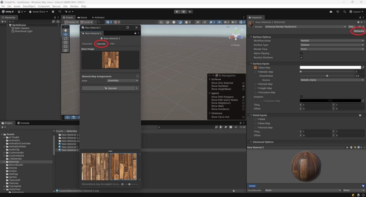Select the Rotate tool in Scene view
This screenshot has height=197, width=366.
coord(66,38)
